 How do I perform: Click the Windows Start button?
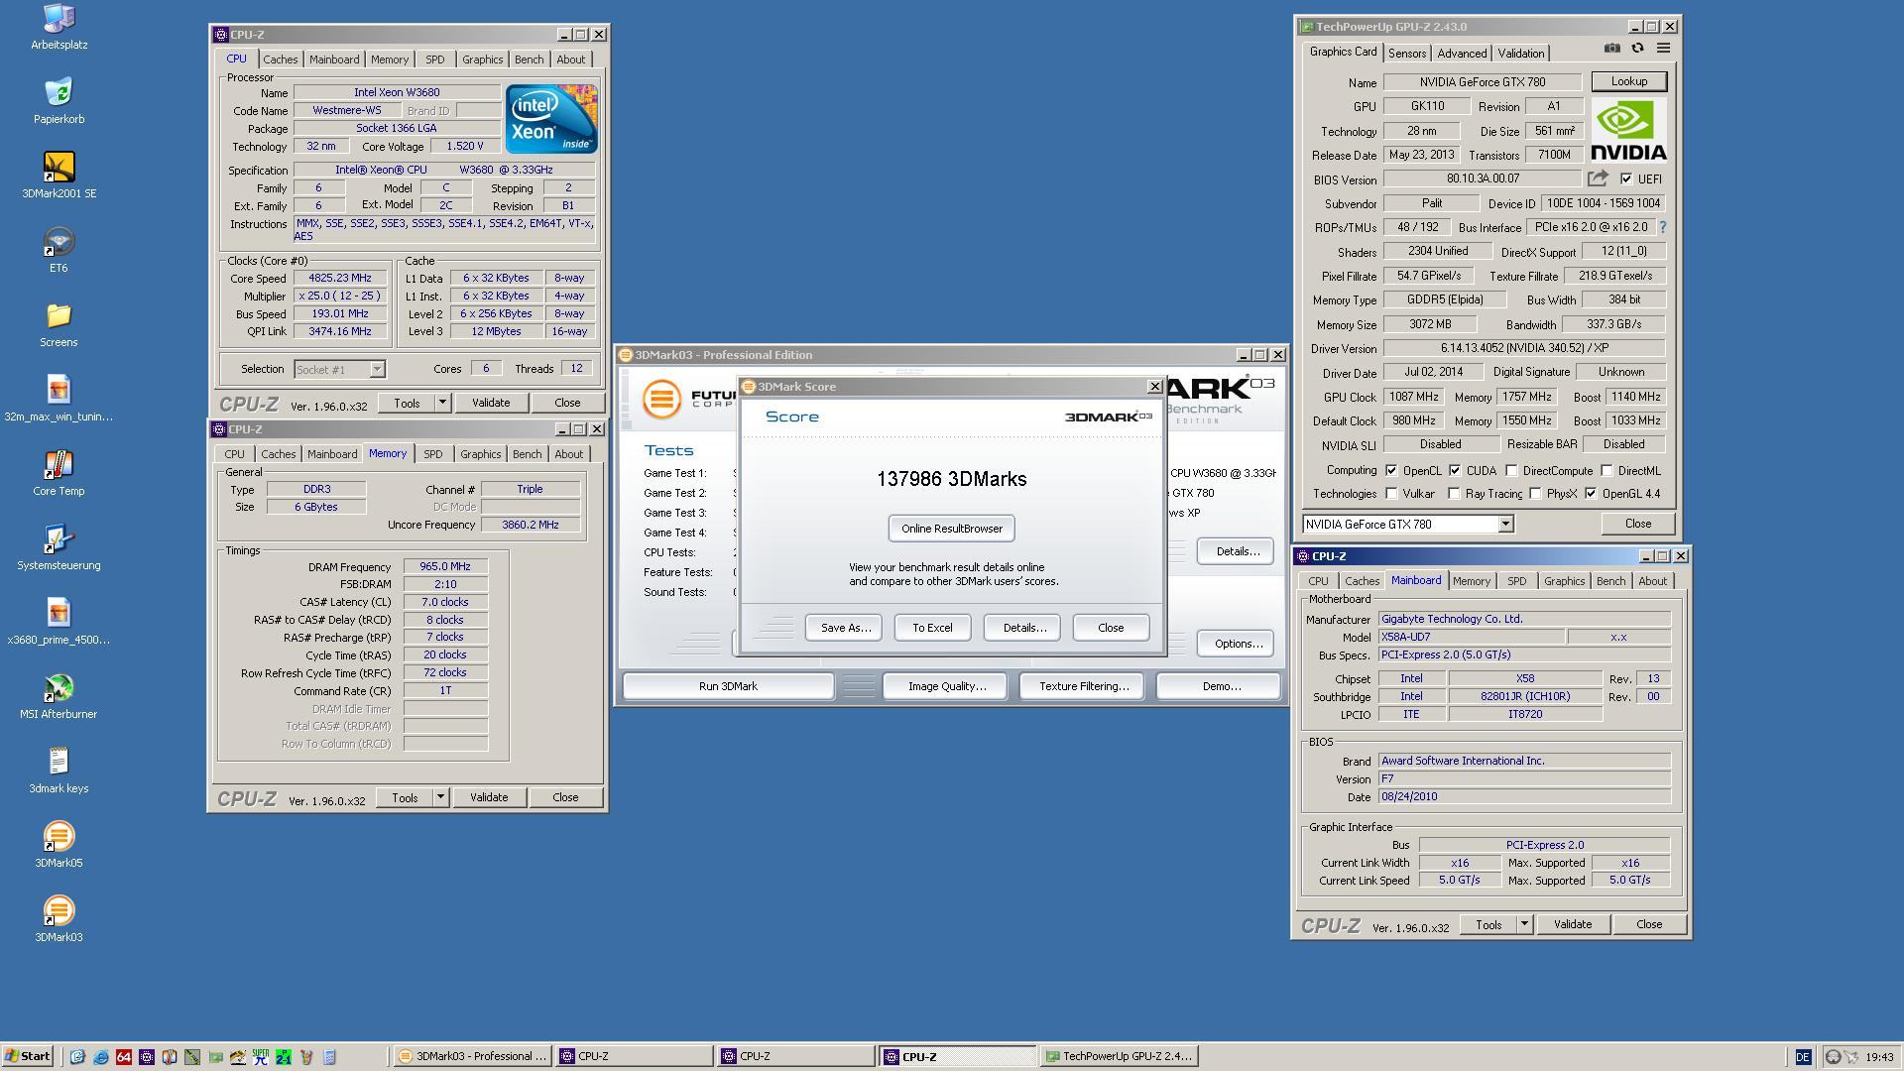27,1056
